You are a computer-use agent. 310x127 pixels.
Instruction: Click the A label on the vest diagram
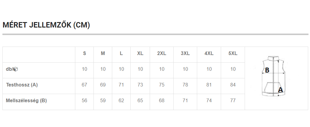280,90
